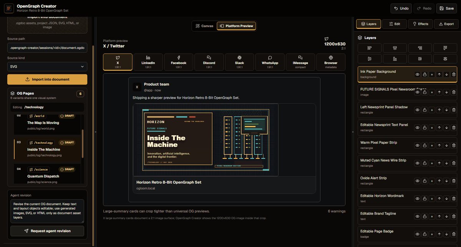The width and height of the screenshot is (461, 247).
Task: Click plus icon on Oxide Alert Strip
Action: (x=432, y=181)
